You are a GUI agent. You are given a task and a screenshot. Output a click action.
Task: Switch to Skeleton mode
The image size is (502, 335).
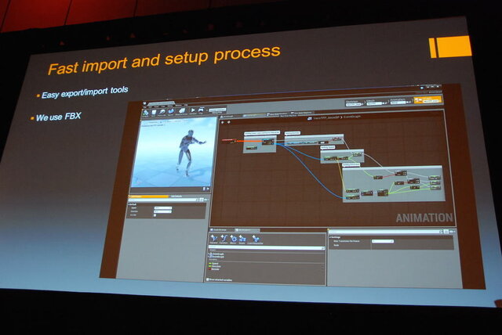tap(354, 103)
